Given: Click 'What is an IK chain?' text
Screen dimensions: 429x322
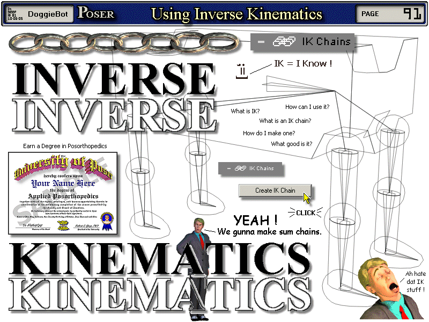Looking at the screenshot, I should tap(285, 121).
